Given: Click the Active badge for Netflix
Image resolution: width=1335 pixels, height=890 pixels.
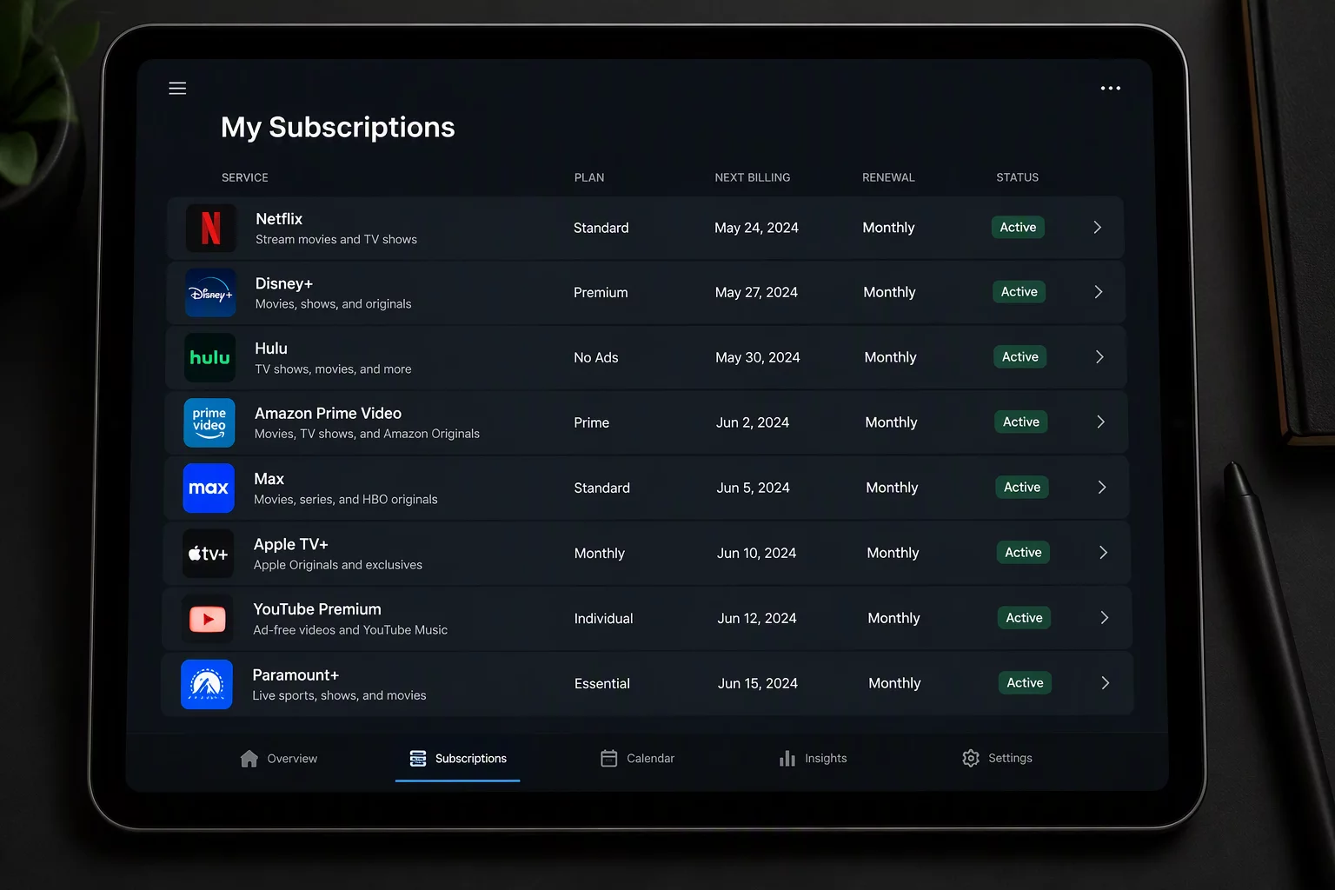Looking at the screenshot, I should coord(1018,227).
